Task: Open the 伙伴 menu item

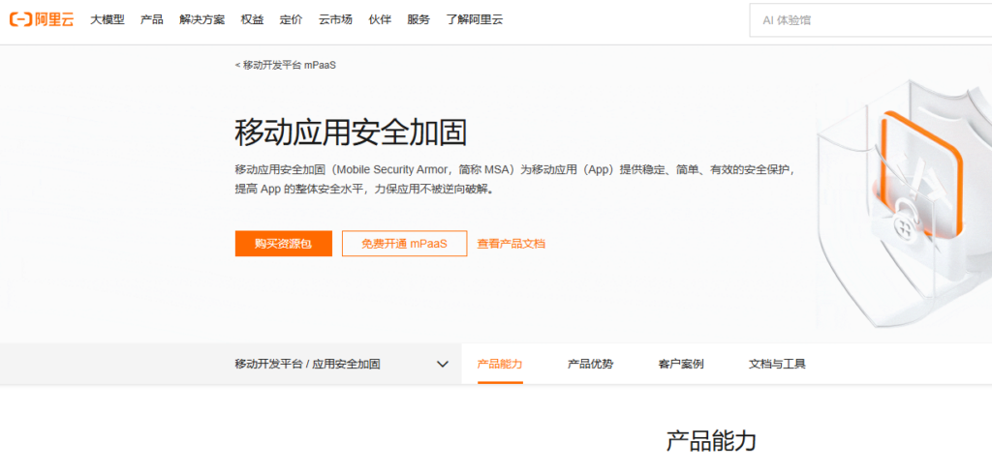Action: pyautogui.click(x=380, y=19)
